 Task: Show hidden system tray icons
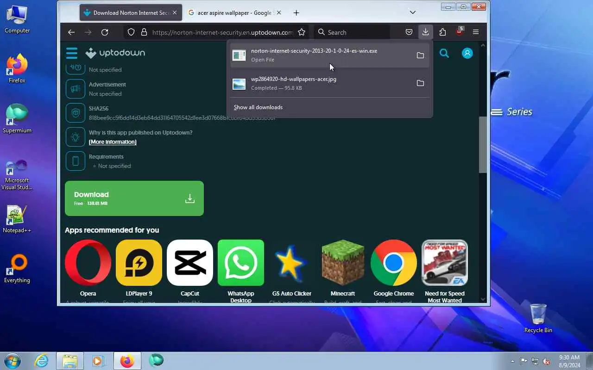(x=512, y=361)
